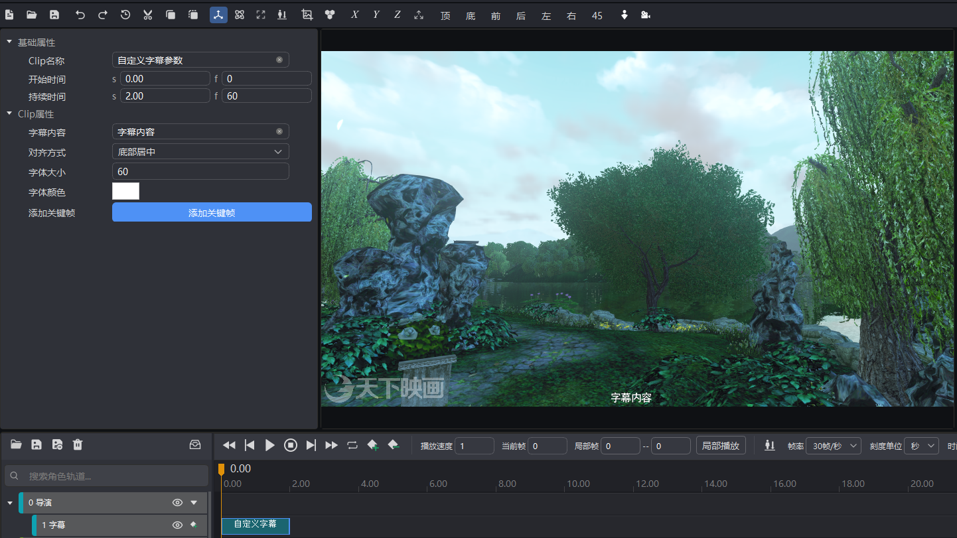Click the figure icon beside 帧率
The height and width of the screenshot is (538, 957).
pyautogui.click(x=770, y=445)
